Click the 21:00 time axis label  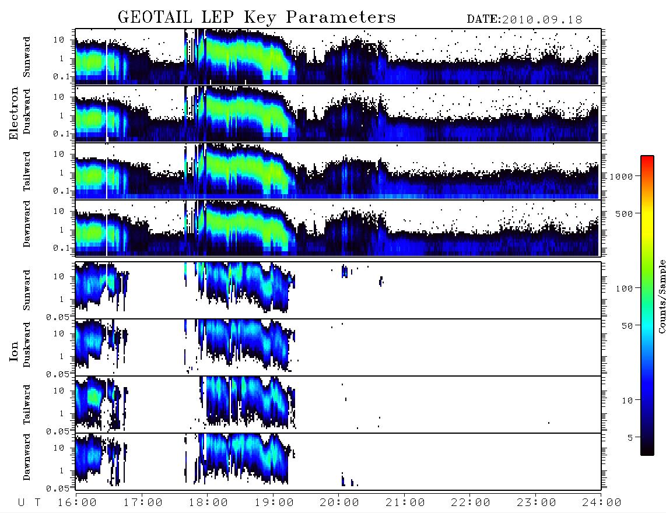point(405,503)
